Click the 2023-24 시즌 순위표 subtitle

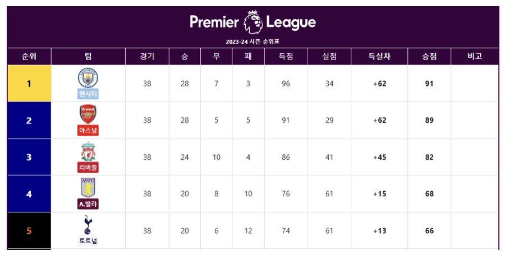(252, 42)
